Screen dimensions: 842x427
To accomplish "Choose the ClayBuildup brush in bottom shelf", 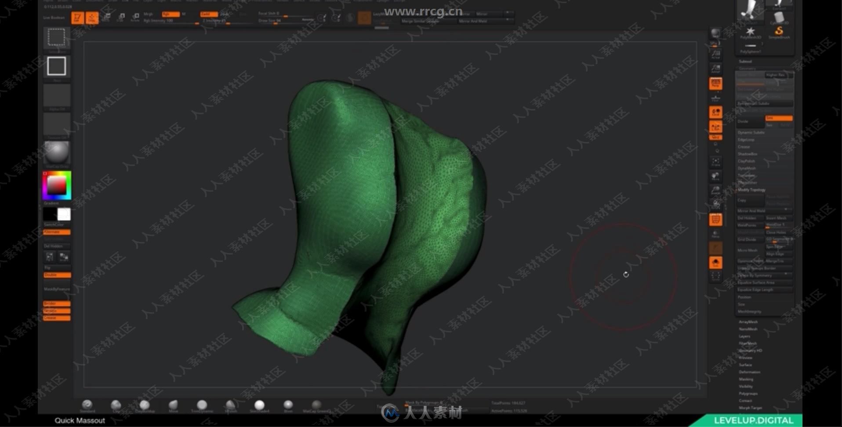I will (145, 406).
